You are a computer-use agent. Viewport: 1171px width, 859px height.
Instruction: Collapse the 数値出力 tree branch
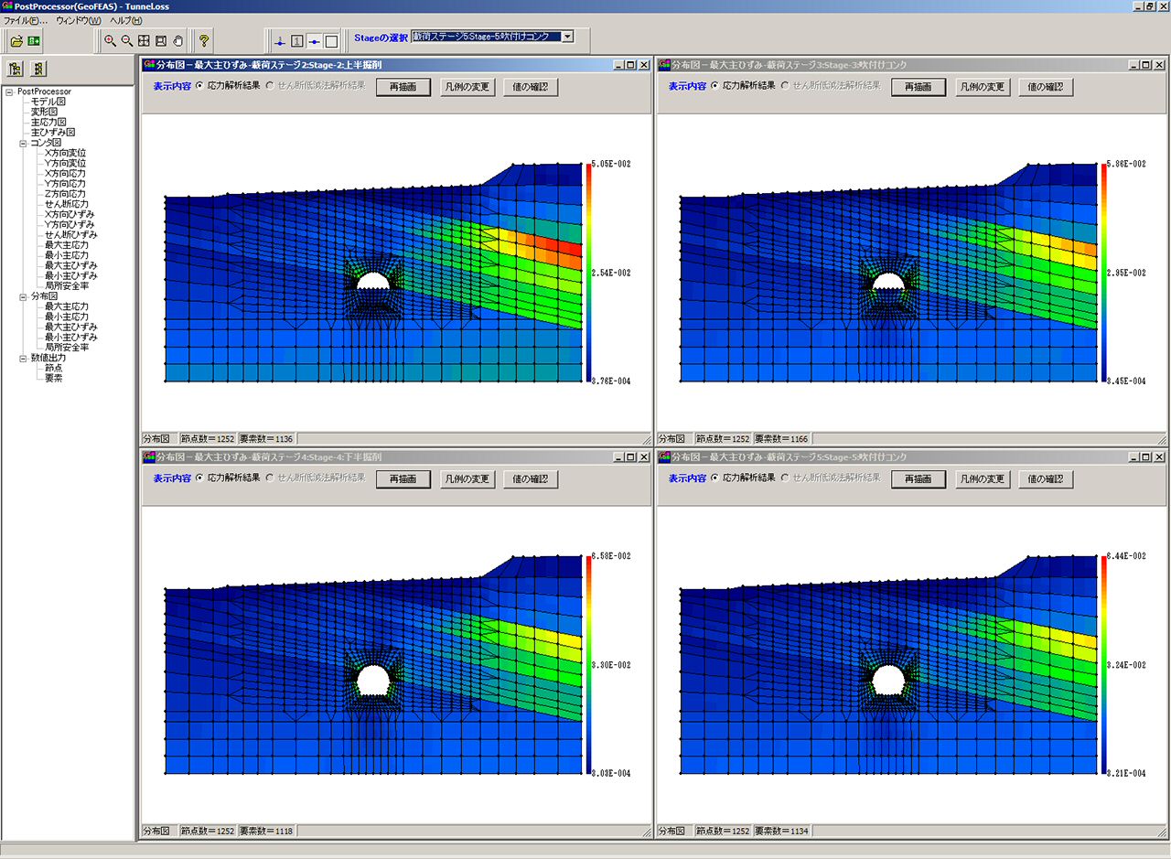click(x=23, y=358)
